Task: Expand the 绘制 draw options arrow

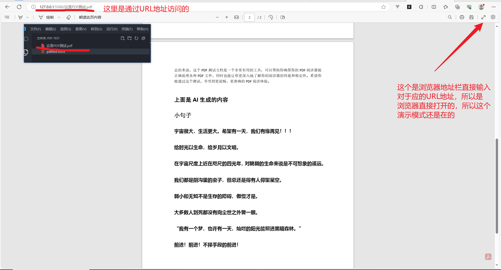Action: pyautogui.click(x=59, y=17)
